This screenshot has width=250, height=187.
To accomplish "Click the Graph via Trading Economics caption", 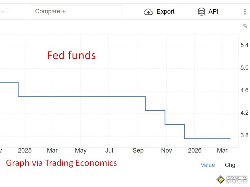I will pos(61,163).
